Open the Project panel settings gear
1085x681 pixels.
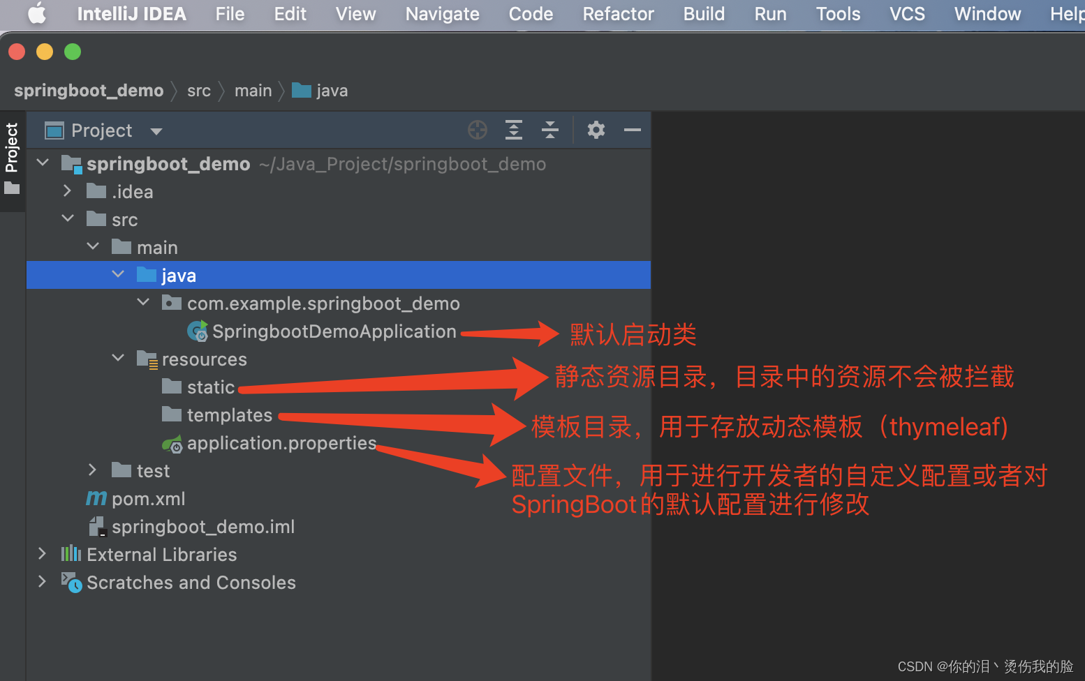596,130
